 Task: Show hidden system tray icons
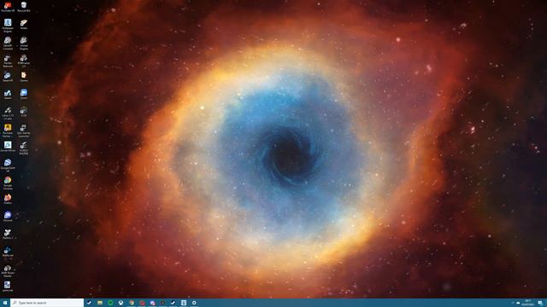(x=513, y=303)
